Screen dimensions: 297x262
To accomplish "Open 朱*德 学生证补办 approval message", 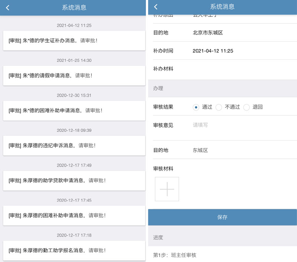I will 74,40.
